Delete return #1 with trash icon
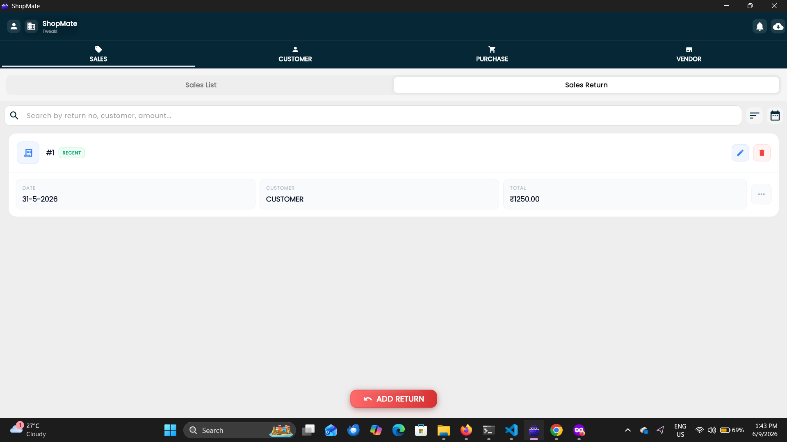787x442 pixels. (x=762, y=153)
